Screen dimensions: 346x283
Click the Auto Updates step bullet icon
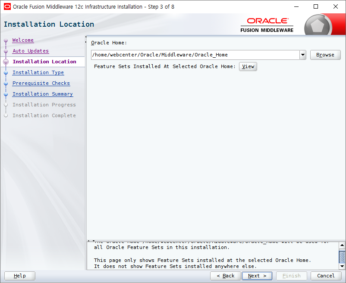6,51
